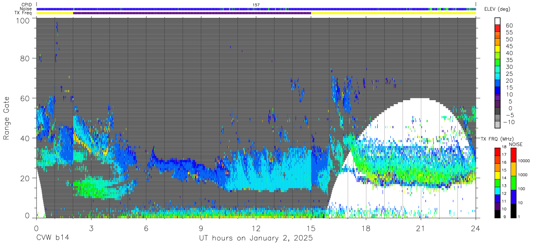Click the 21 tick label on the UT hours axis
The width and height of the screenshot is (535, 247).
[x=420, y=228]
